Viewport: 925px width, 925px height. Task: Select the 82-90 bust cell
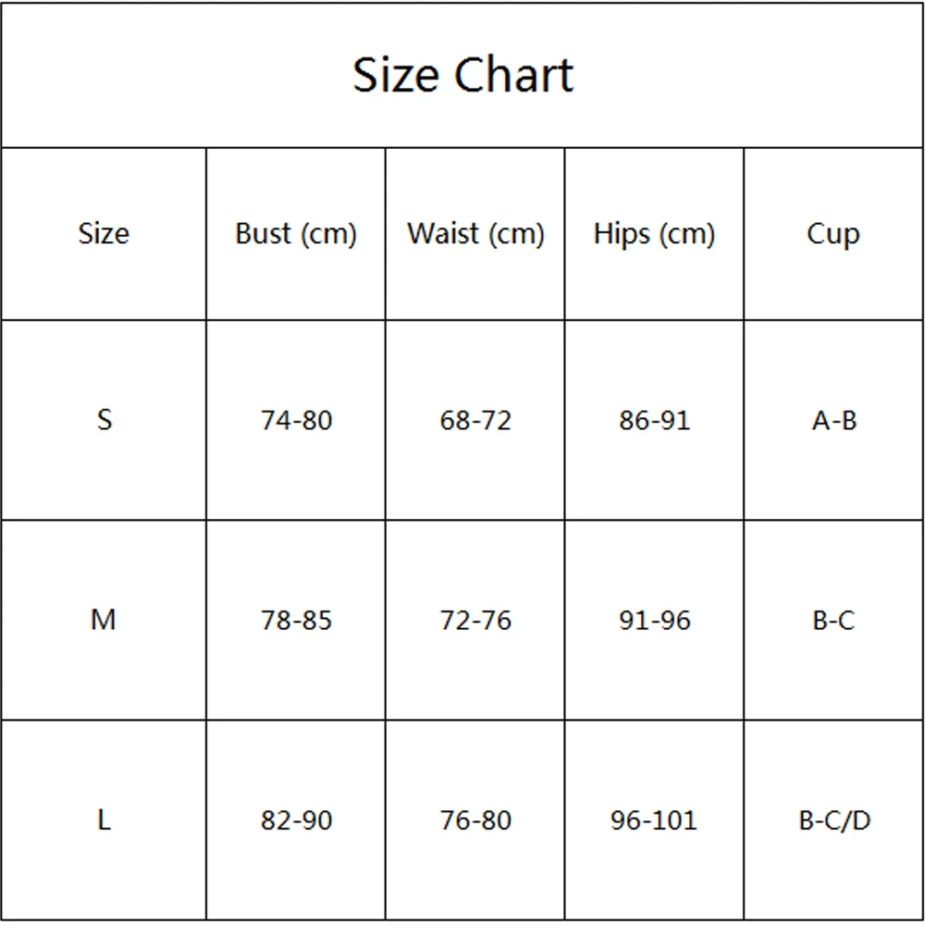[x=296, y=820]
